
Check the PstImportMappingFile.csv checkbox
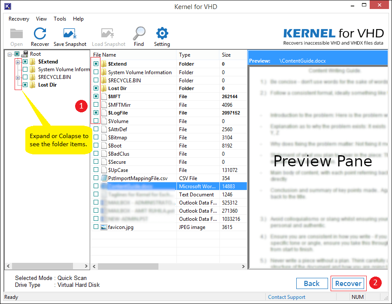click(x=96, y=178)
